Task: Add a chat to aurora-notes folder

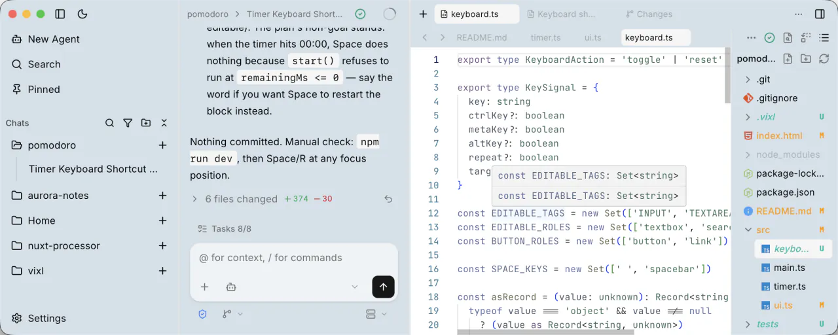Action: (162, 196)
